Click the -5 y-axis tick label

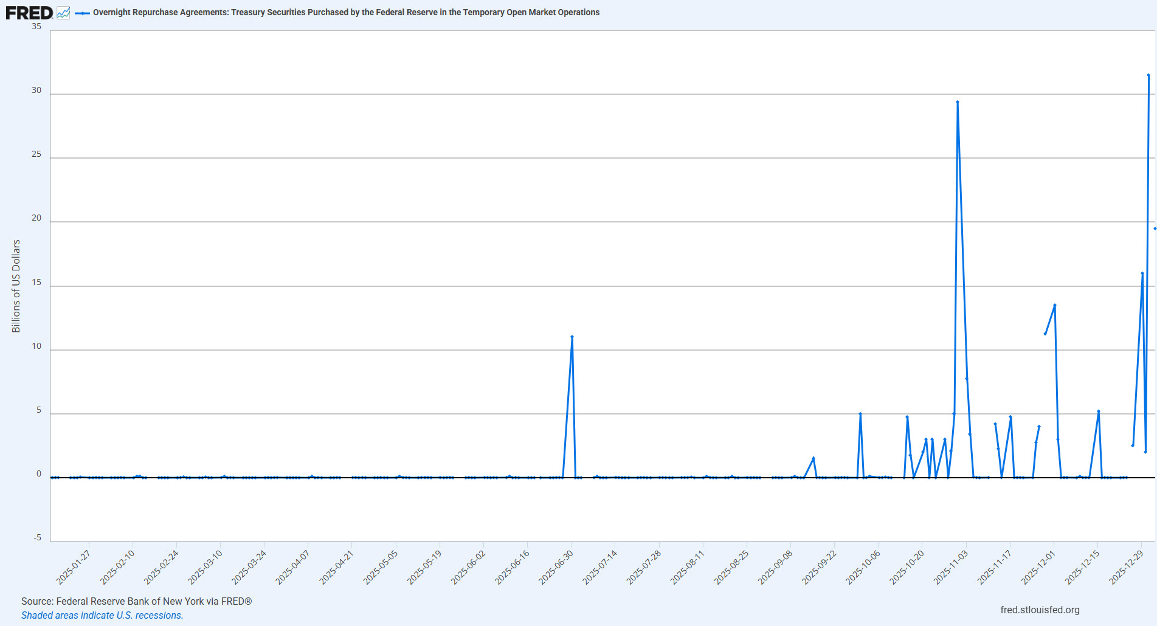(38, 537)
